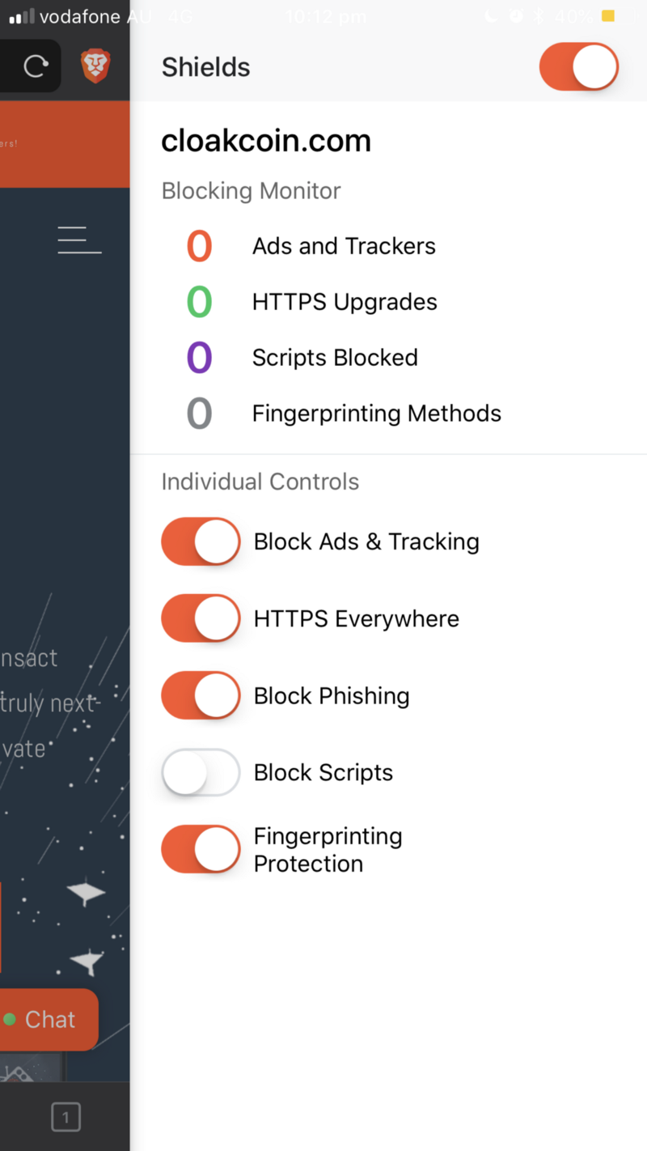This screenshot has width=647, height=1151.
Task: Tap the green dot on the Chat button
Action: point(10,1019)
